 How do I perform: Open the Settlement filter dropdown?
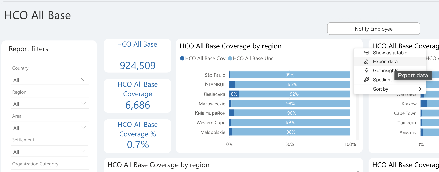coord(50,151)
